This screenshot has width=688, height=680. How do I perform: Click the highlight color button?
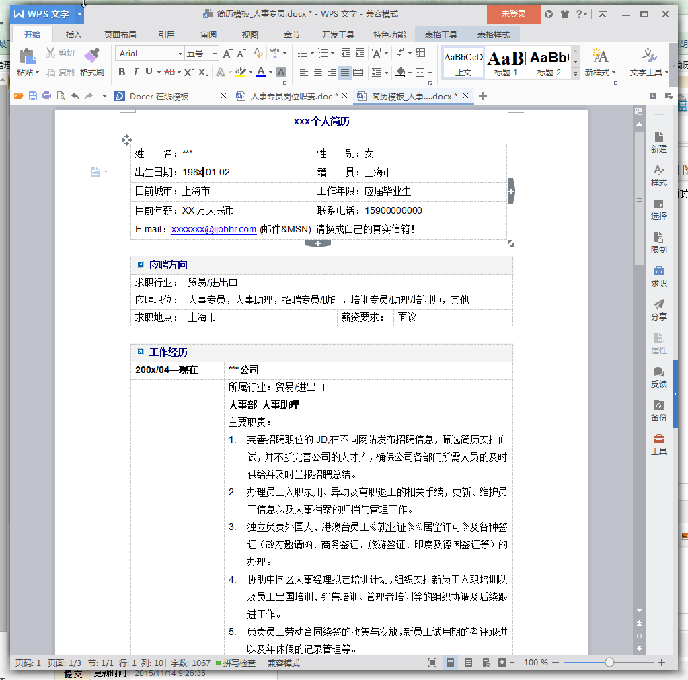tap(240, 71)
